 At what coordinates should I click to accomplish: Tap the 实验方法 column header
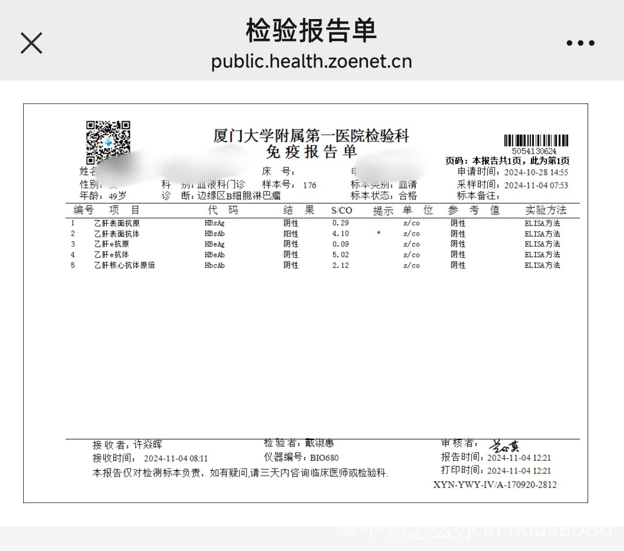[x=545, y=210]
